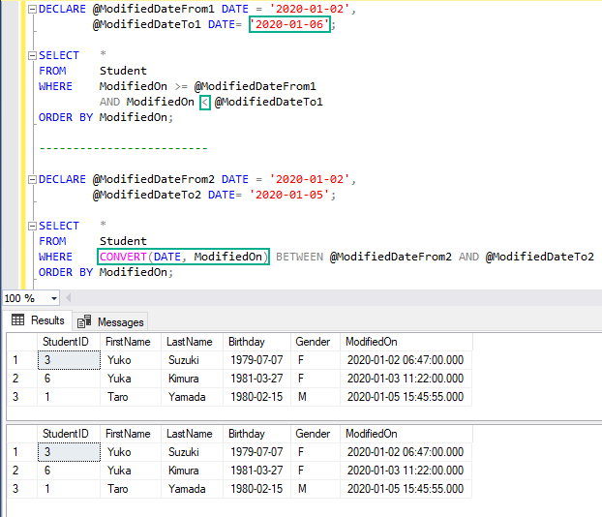
Task: Select Birthday column header in second grid
Action: tap(256, 434)
